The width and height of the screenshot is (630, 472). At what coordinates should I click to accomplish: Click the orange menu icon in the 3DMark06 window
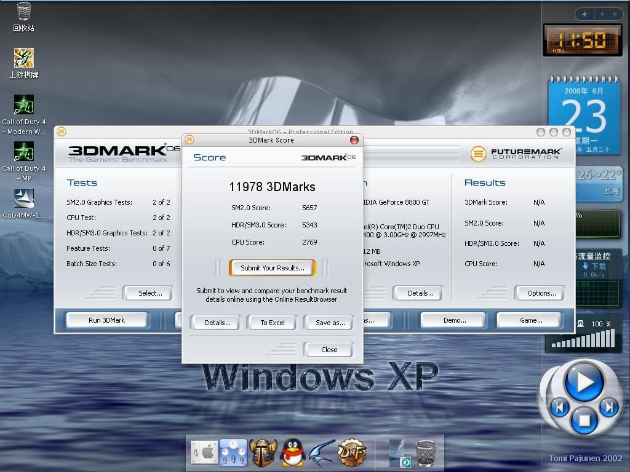click(x=62, y=132)
